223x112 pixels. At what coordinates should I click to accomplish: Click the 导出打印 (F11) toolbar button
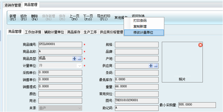(x=104, y=18)
